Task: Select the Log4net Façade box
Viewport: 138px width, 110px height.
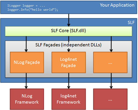Action: click(x=69, y=62)
